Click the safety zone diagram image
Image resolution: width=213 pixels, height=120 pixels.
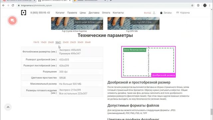(x=148, y=62)
